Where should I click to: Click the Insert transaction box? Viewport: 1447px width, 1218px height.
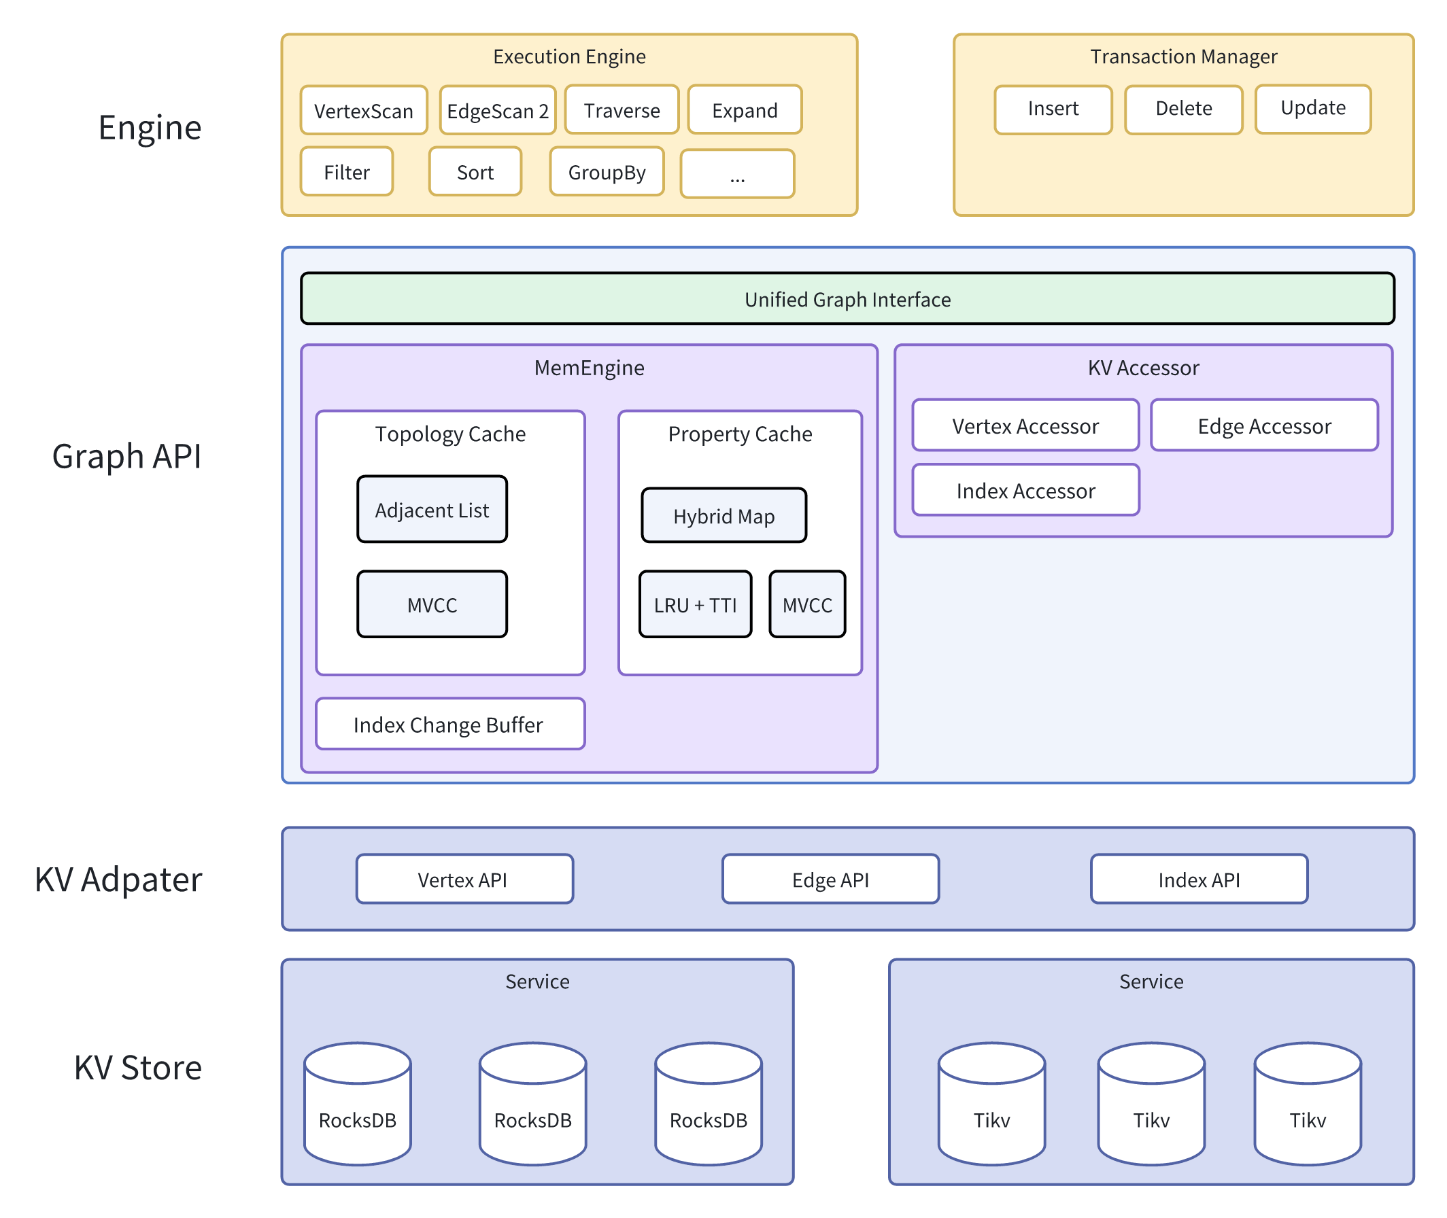[1053, 109]
